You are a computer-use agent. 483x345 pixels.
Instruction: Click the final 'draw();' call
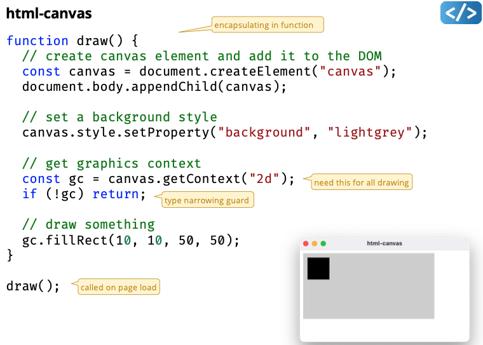(33, 286)
